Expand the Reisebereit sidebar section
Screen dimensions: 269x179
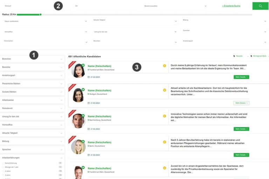(32, 108)
